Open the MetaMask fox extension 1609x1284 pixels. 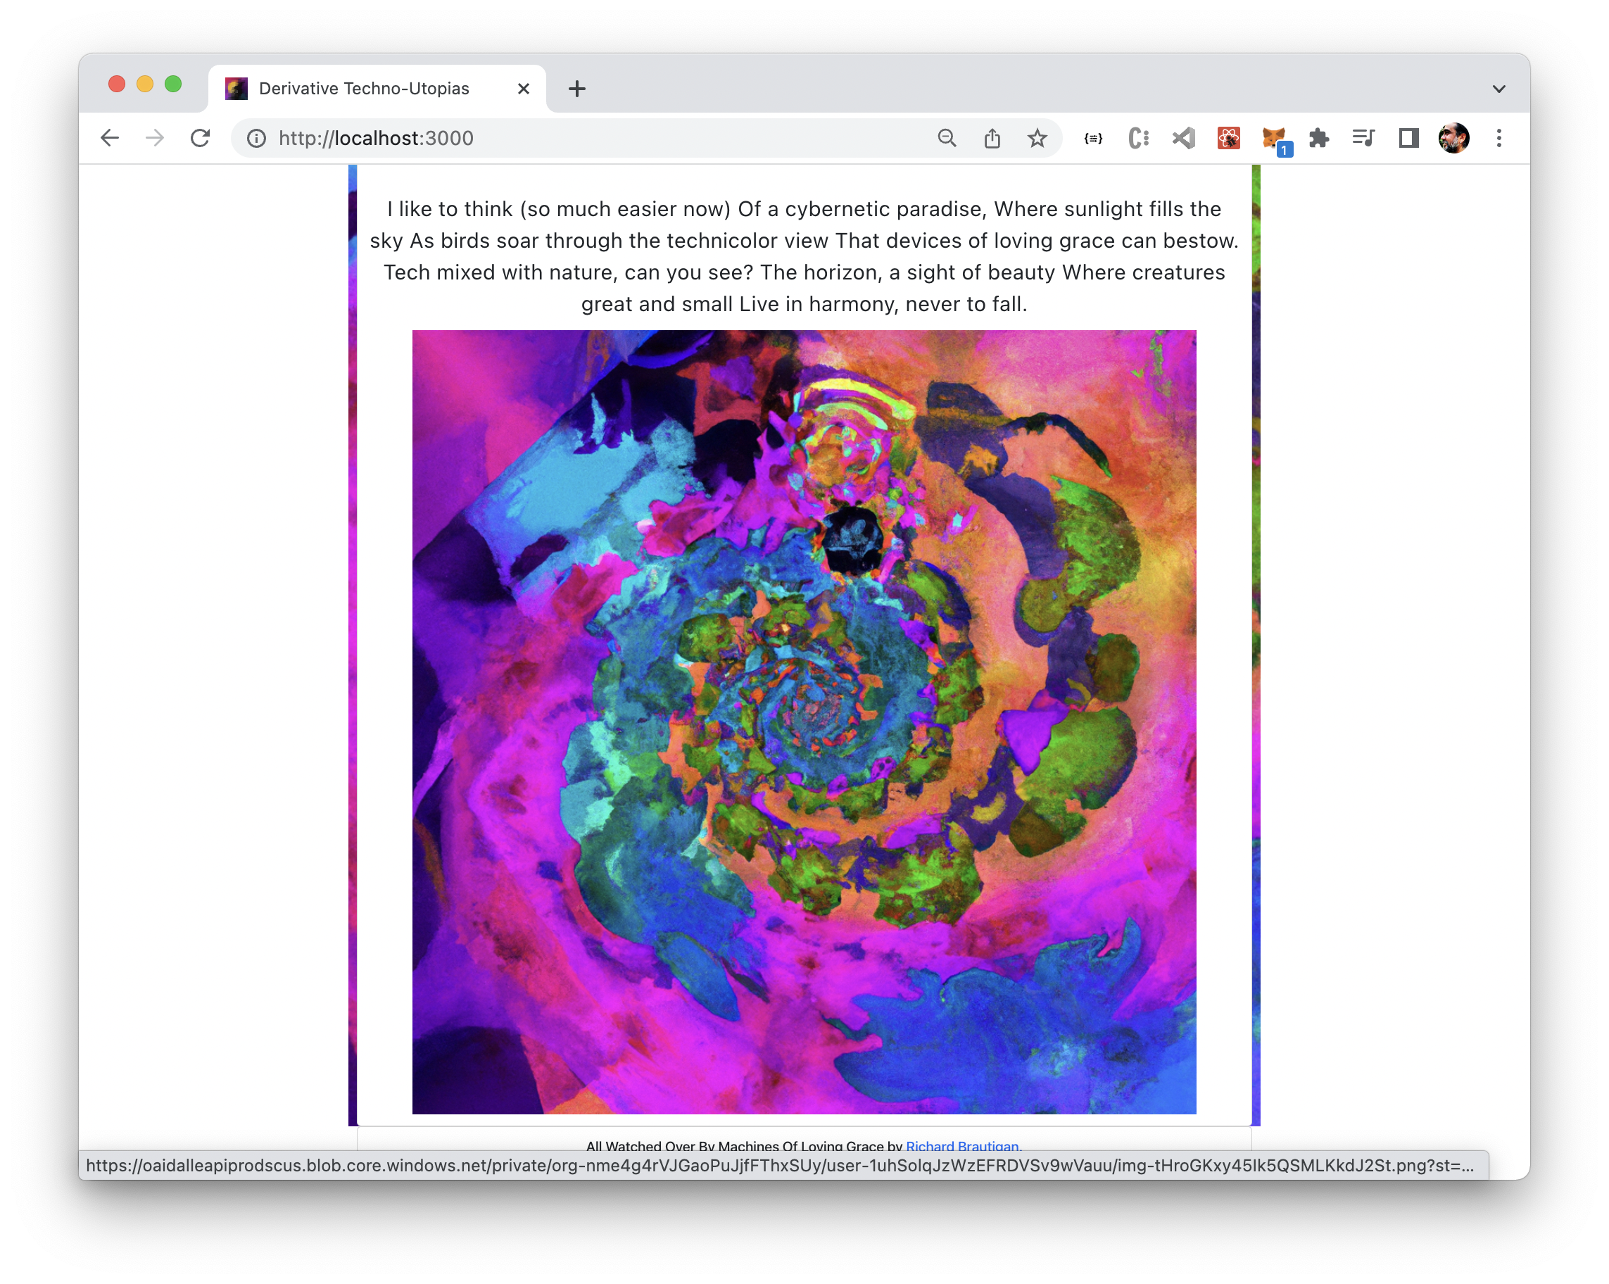tap(1275, 139)
